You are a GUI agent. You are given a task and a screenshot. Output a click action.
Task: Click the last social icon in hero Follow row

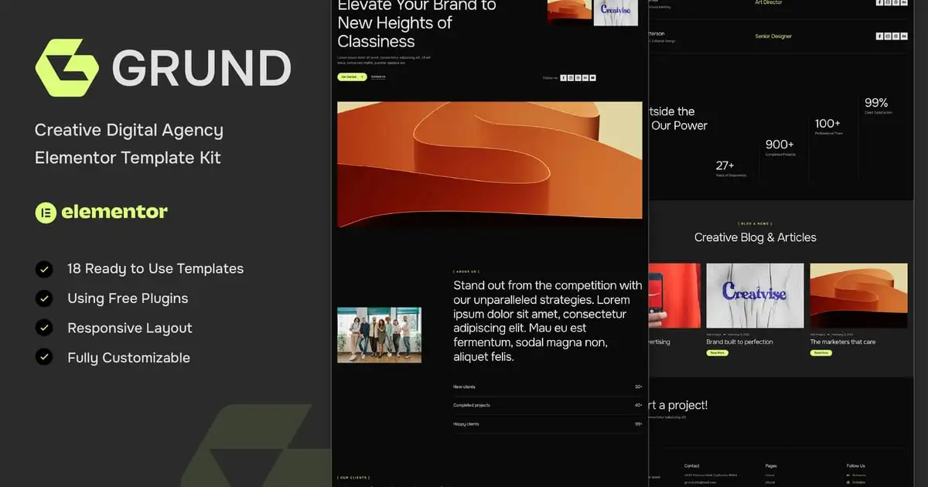(x=592, y=77)
